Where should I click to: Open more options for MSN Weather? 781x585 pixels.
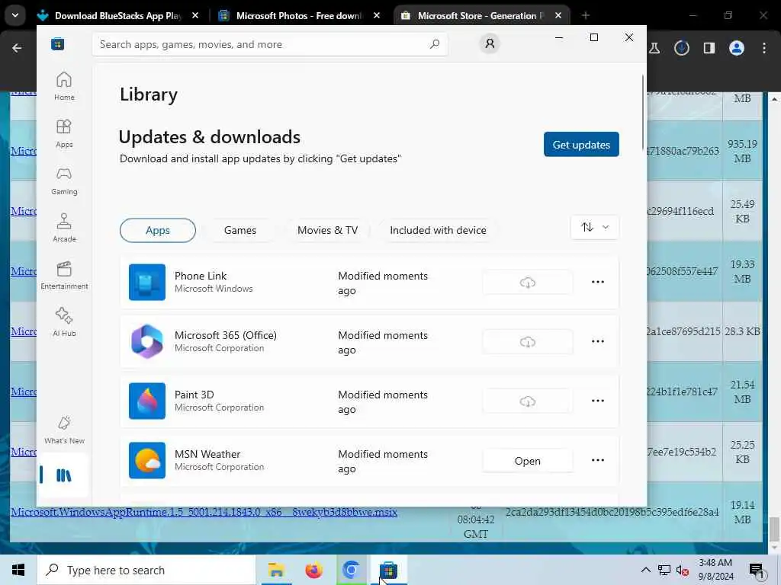[598, 461]
